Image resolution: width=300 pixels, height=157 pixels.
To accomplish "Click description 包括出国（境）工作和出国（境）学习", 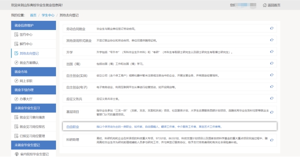I will pos(120,64).
